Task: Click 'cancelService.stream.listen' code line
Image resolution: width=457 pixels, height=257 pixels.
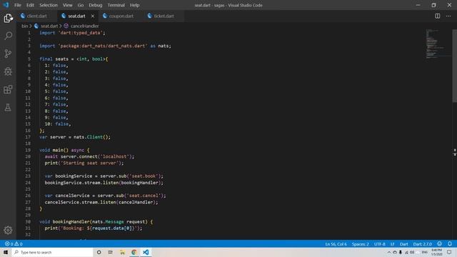Action: (x=101, y=202)
